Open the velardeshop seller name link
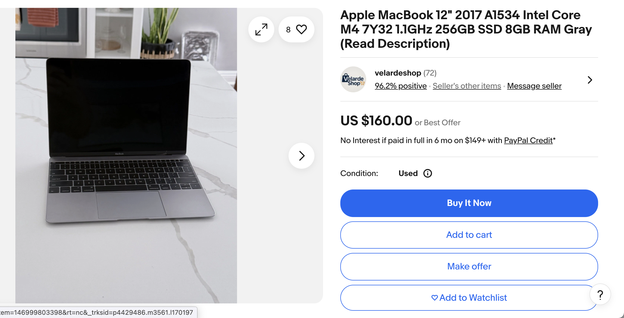 click(x=398, y=73)
